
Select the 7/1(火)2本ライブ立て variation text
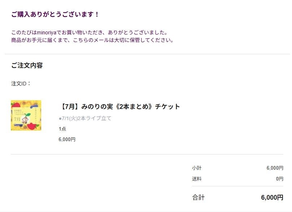point(85,118)
